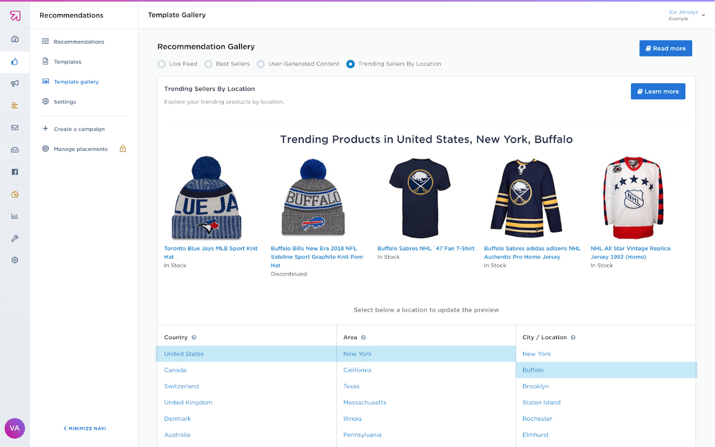
Task: Click the wrench tools sidebar icon
Action: point(15,239)
